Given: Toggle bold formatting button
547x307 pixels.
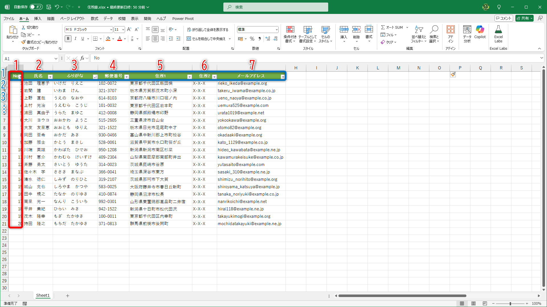Looking at the screenshot, I should [x=68, y=39].
